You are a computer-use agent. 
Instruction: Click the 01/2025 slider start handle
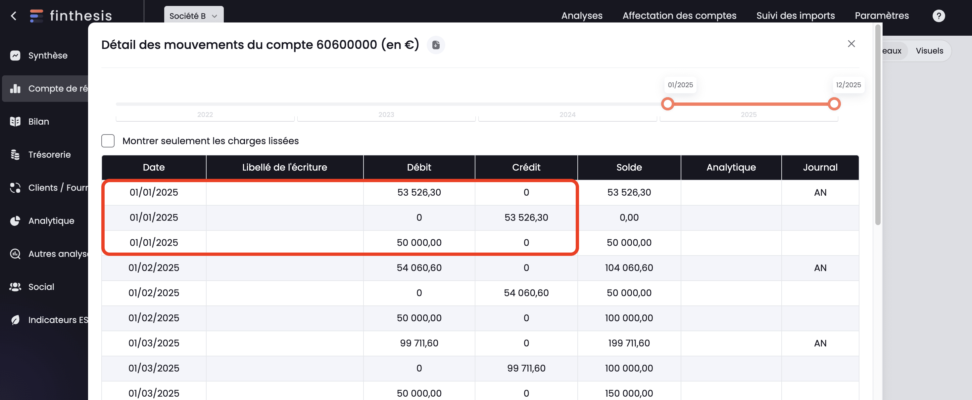pyautogui.click(x=667, y=104)
